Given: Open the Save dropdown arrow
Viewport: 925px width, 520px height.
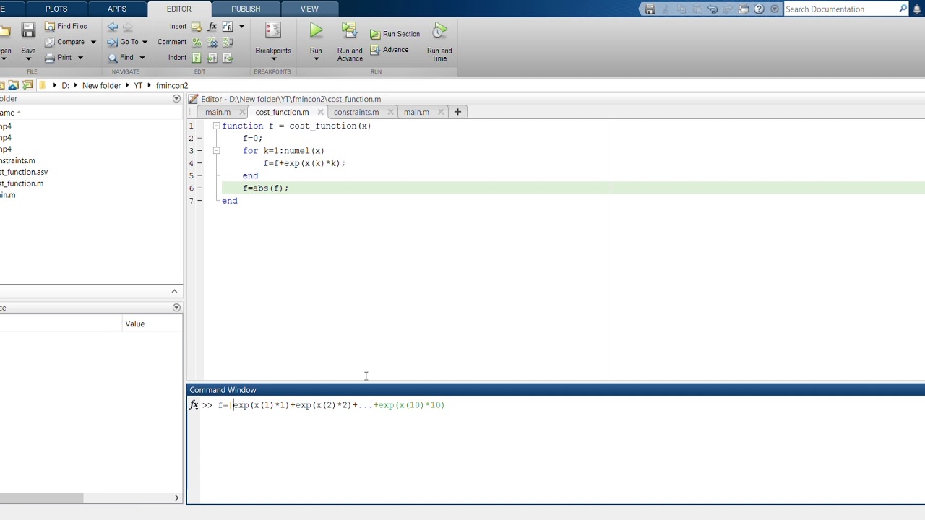Looking at the screenshot, I should point(28,59).
